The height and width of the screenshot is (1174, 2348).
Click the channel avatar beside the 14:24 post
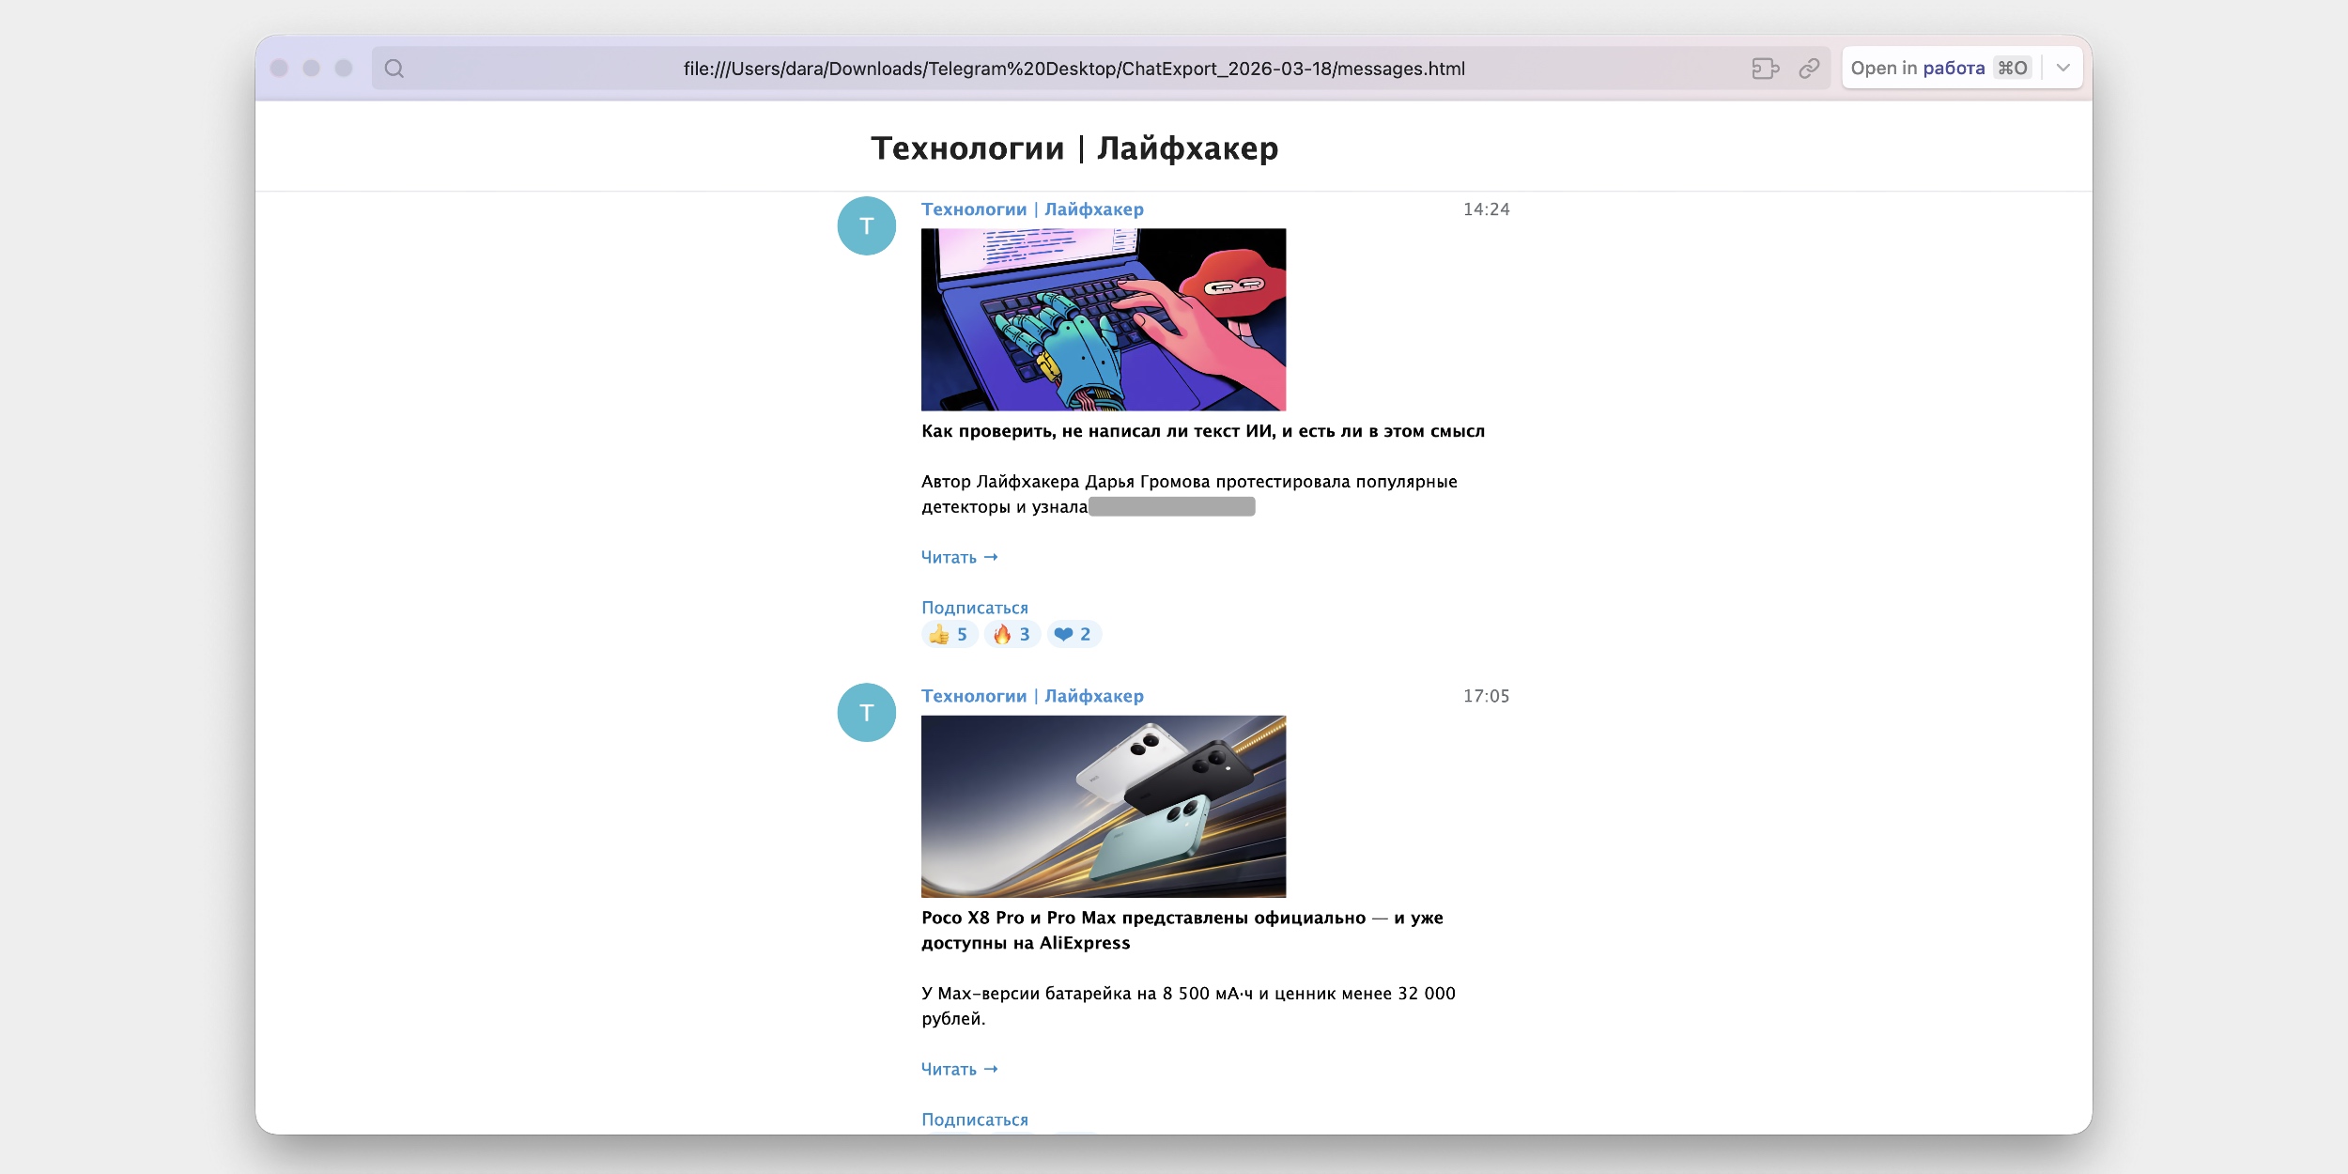[866, 225]
